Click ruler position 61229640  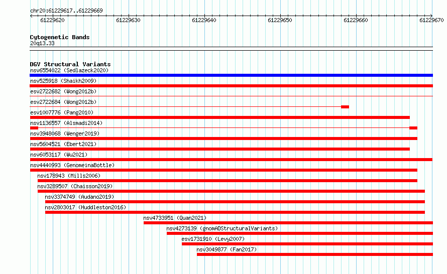pos(204,20)
